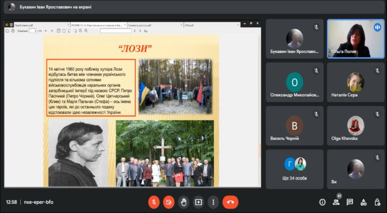This screenshot has width=387, height=213.
Task: Toggle the microphone mute button in call controls
Action: coord(154,202)
